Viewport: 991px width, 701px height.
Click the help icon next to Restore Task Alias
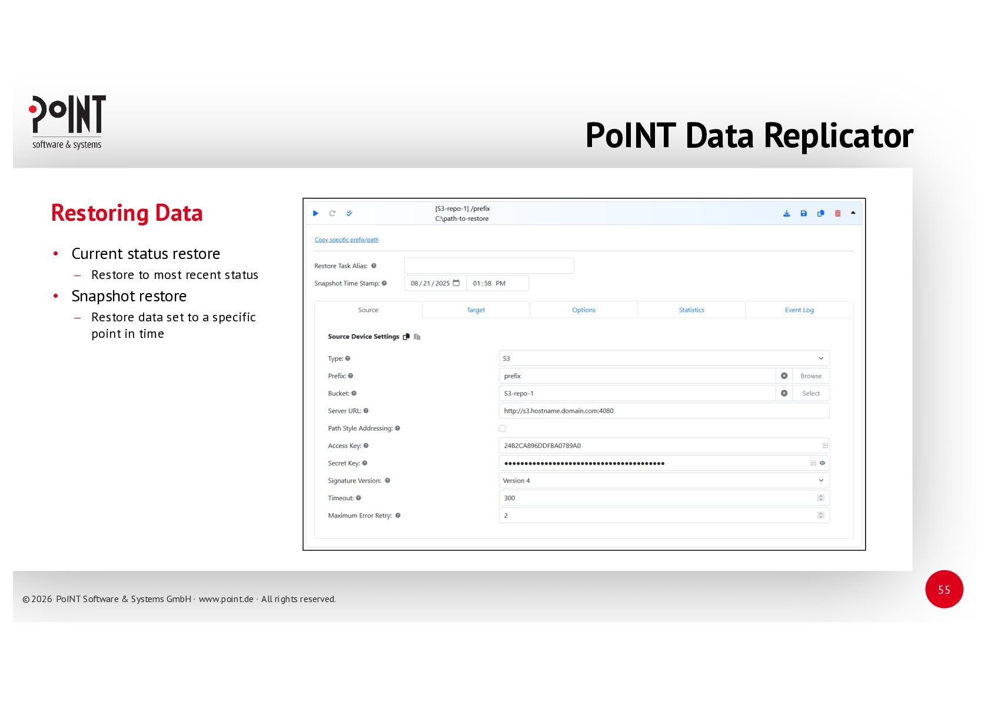point(374,266)
